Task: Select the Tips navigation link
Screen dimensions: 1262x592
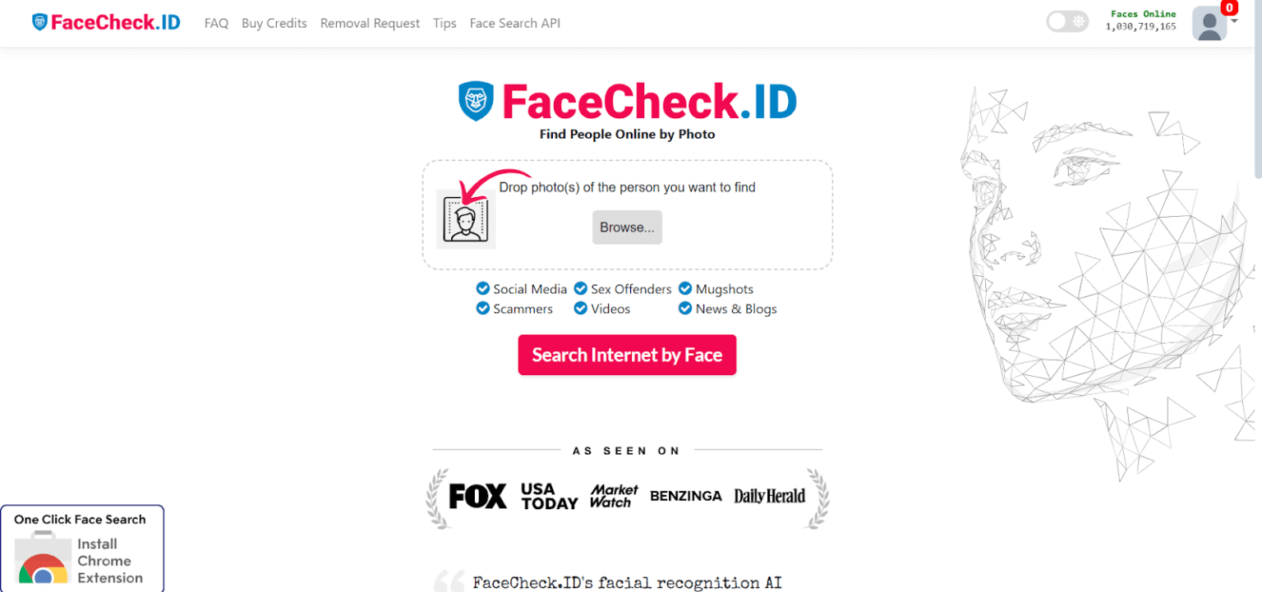Action: (x=444, y=23)
